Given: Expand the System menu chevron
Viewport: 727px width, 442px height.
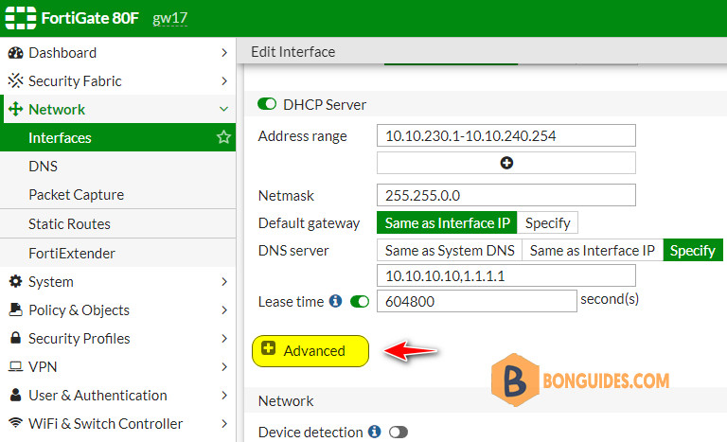Looking at the screenshot, I should pyautogui.click(x=224, y=281).
